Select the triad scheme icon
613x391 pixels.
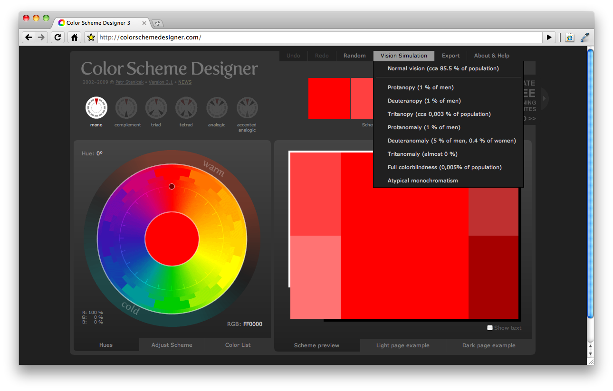[x=156, y=108]
